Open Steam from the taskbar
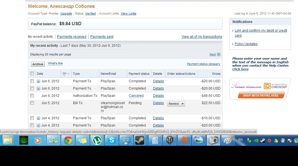The height and width of the screenshot is (166, 298). 140,141
